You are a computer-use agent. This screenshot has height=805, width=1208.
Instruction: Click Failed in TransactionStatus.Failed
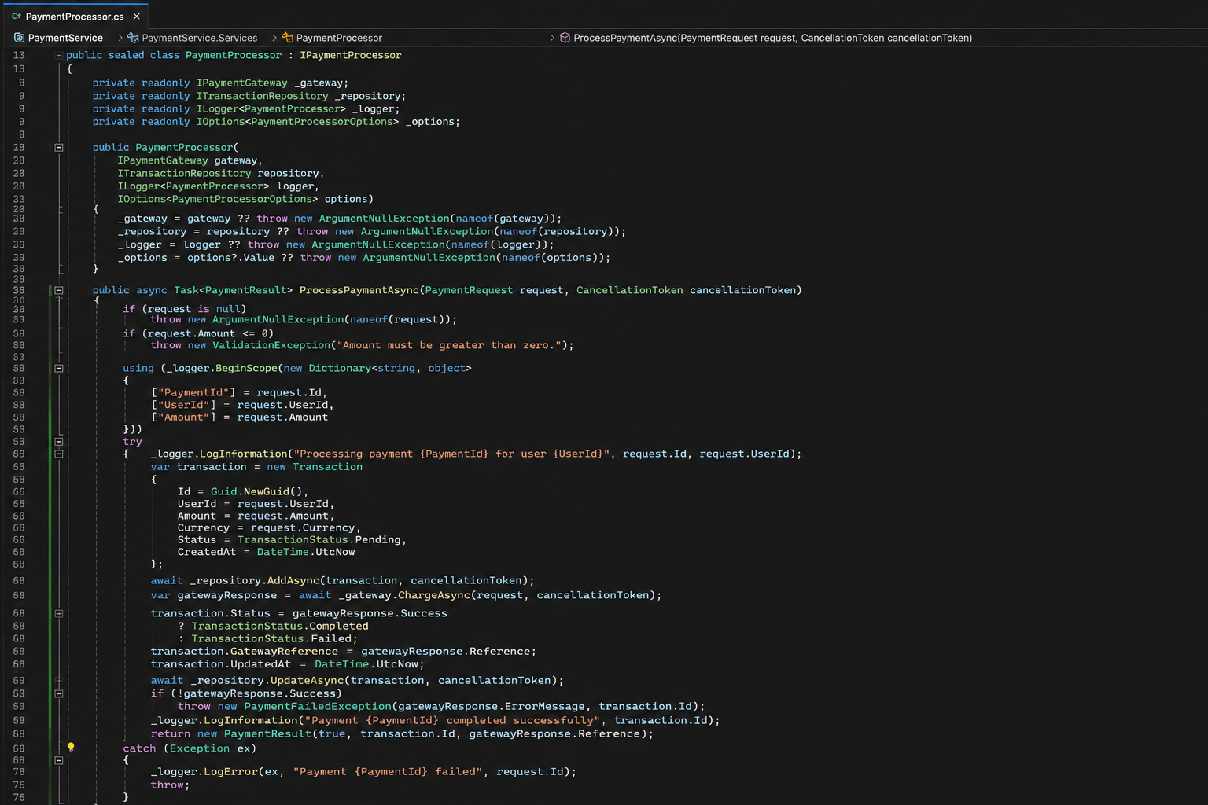tap(330, 638)
